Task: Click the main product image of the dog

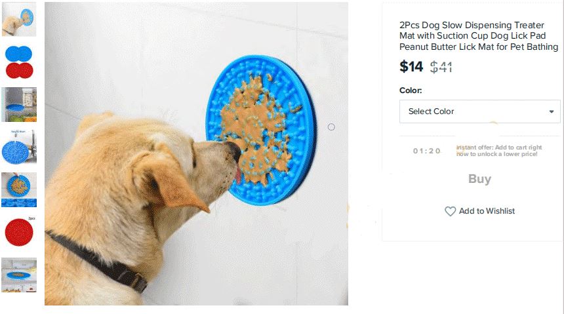Action: coord(196,153)
